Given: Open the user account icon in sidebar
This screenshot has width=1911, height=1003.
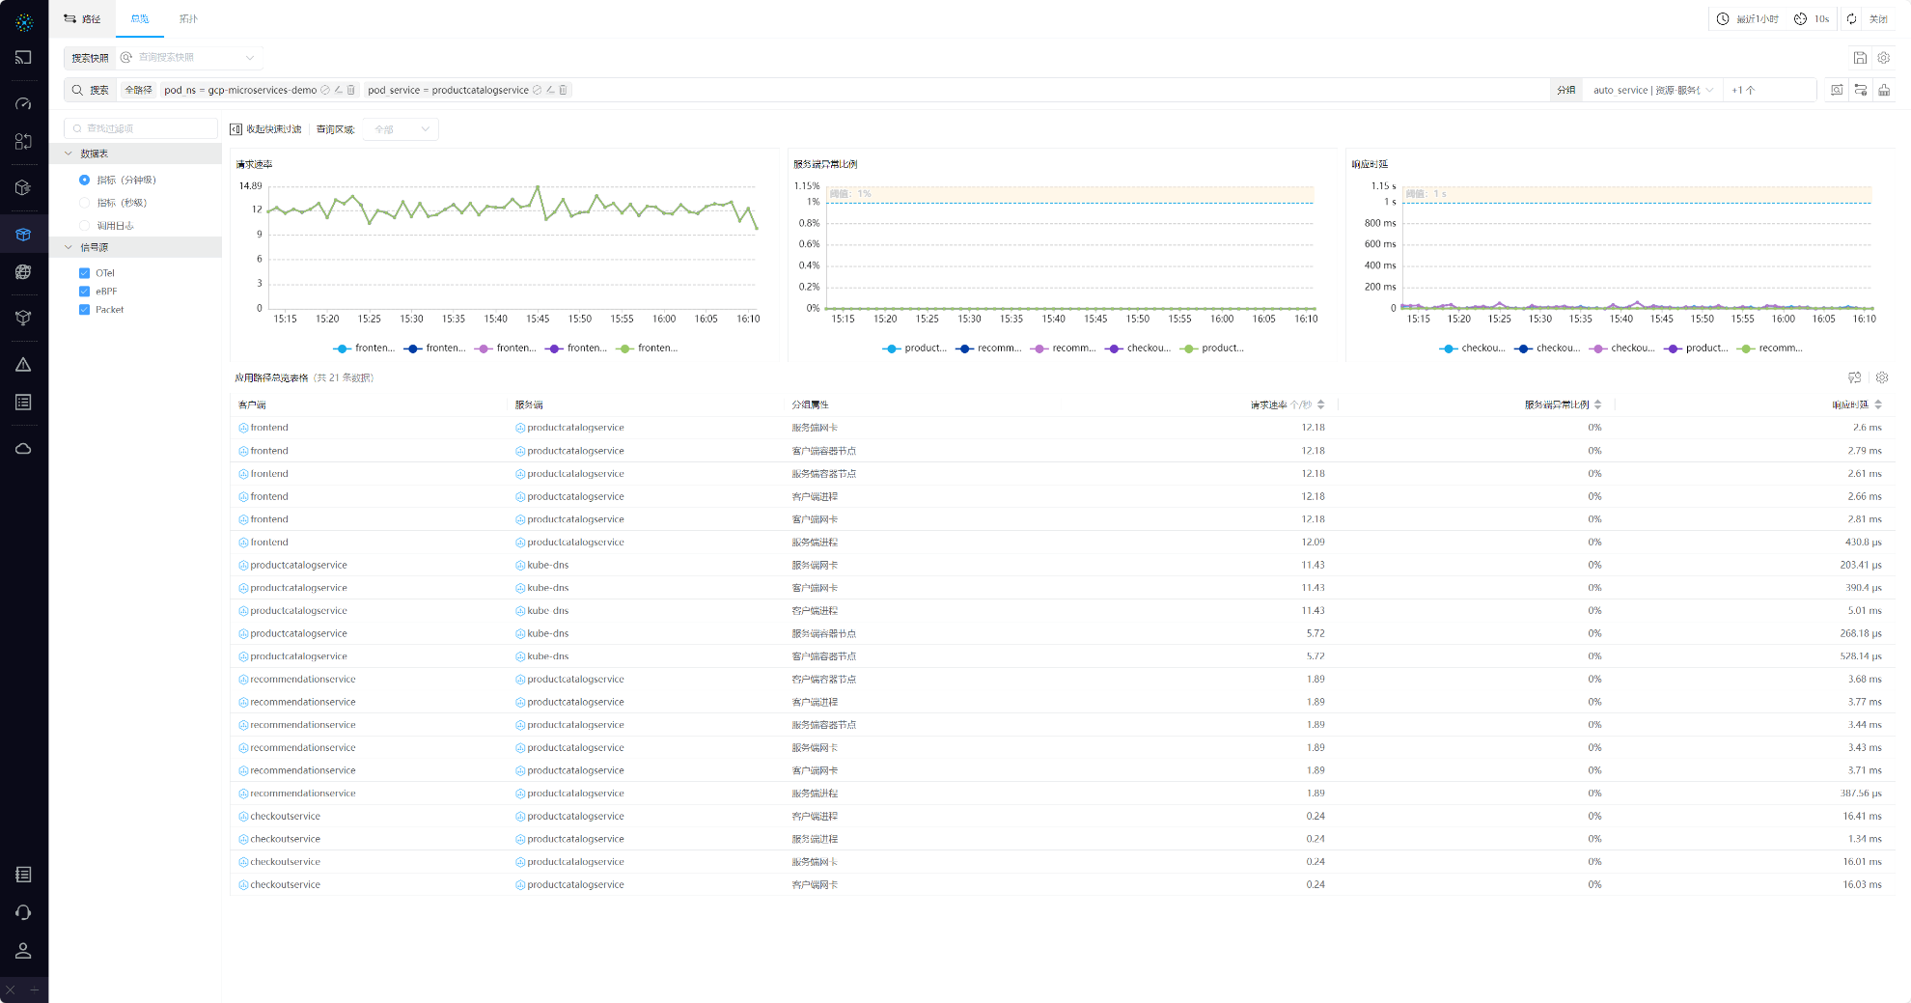Looking at the screenshot, I should [x=23, y=951].
